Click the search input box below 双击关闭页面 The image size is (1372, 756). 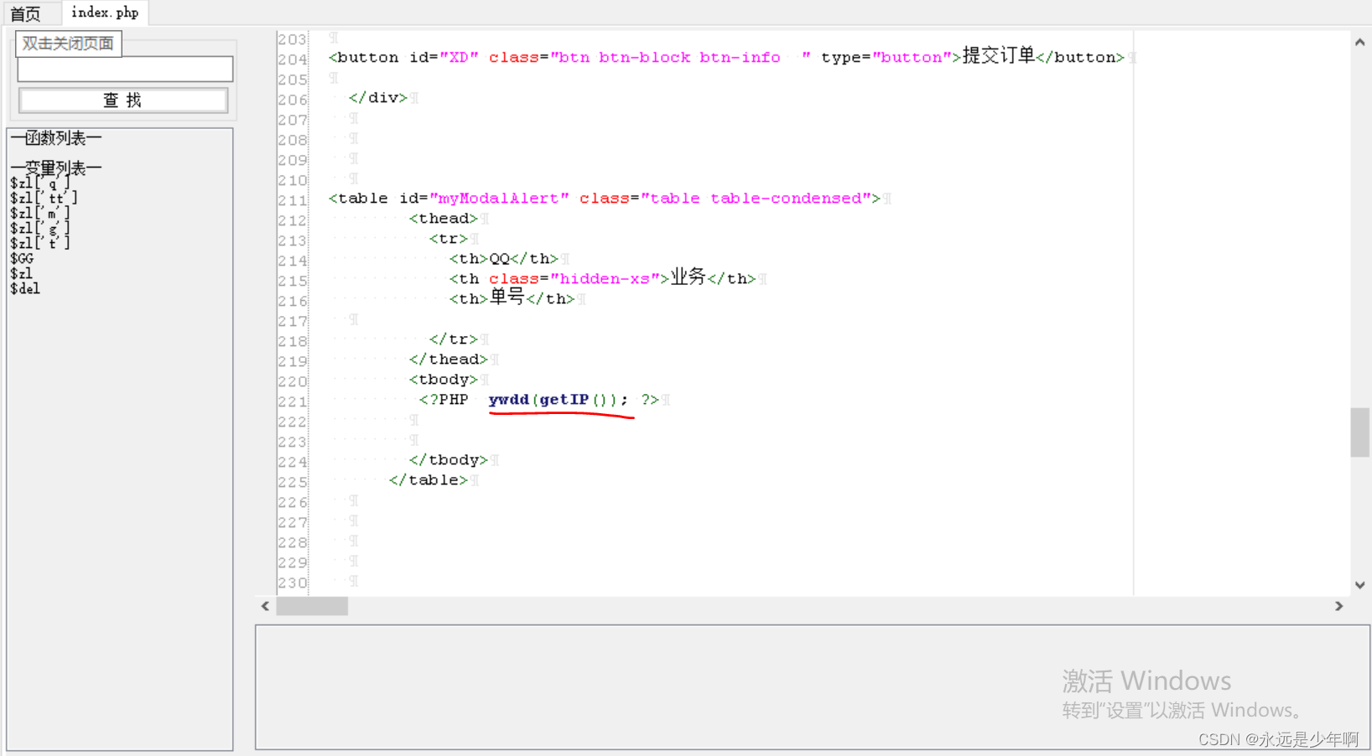(125, 69)
